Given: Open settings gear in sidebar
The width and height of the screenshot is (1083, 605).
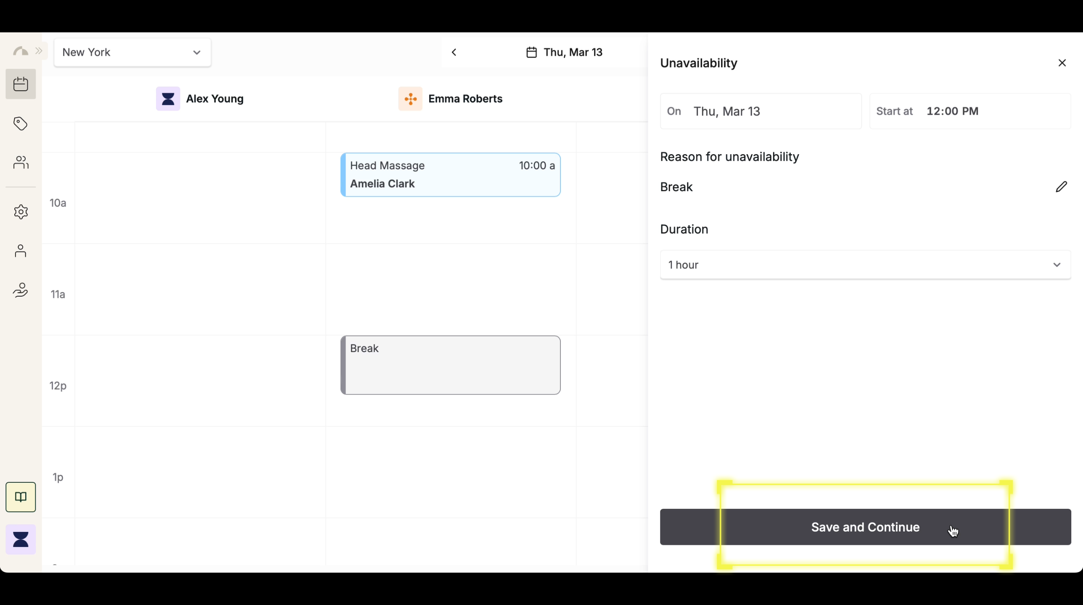Looking at the screenshot, I should 21,212.
